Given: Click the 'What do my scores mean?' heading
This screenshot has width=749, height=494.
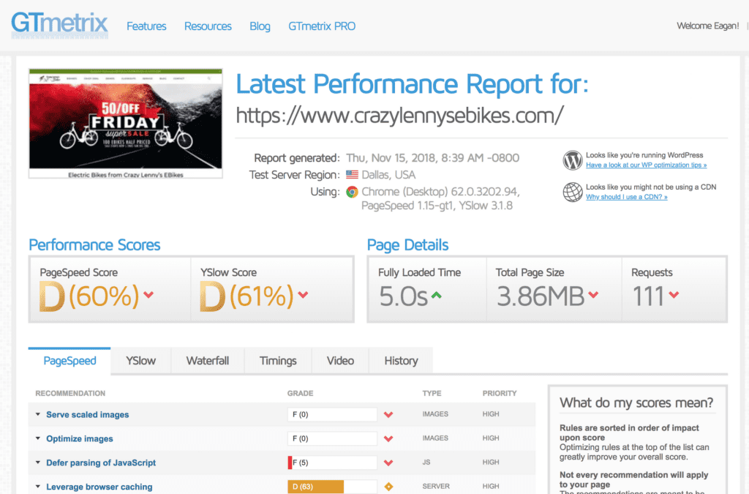Looking at the screenshot, I should [x=636, y=403].
